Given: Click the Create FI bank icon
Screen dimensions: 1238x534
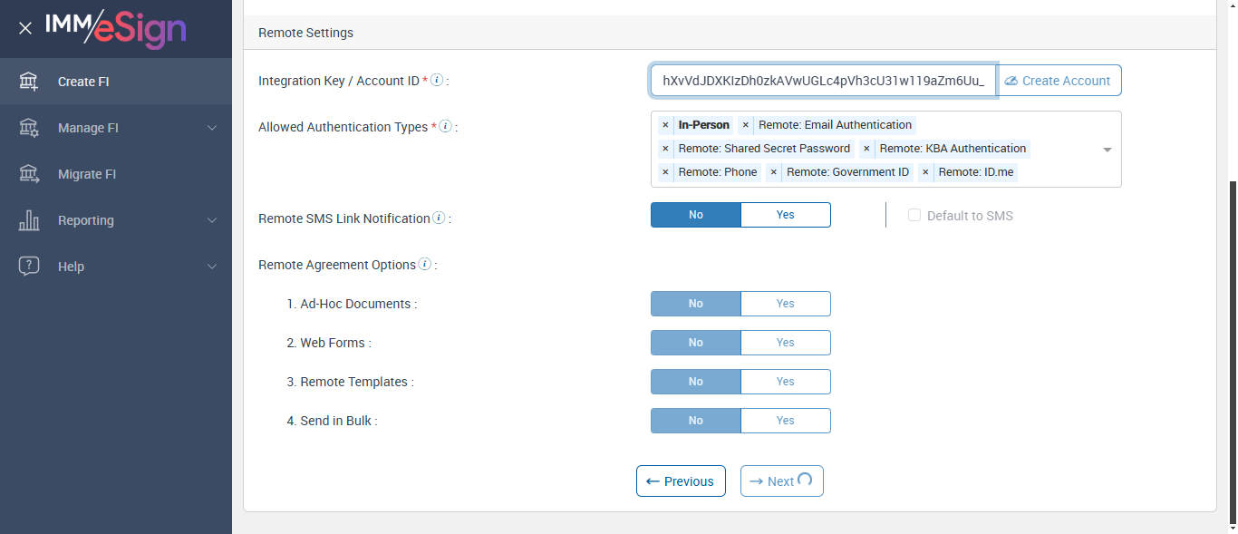Looking at the screenshot, I should pos(29,82).
